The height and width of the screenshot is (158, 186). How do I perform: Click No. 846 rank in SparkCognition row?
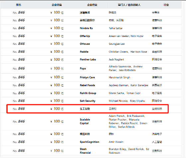coord(19,142)
